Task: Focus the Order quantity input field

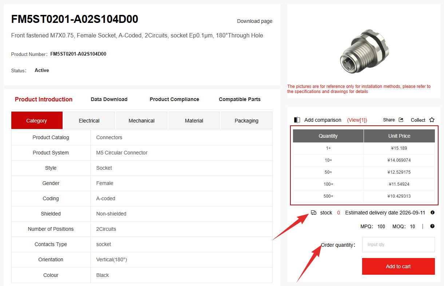Action: tap(399, 245)
